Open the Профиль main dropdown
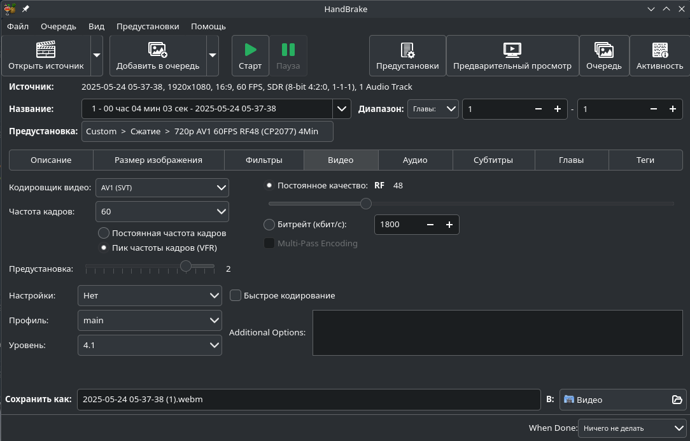 150,320
